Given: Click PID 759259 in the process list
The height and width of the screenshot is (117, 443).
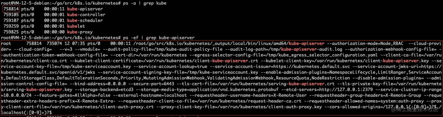Looking at the screenshot, I should (x=11, y=26).
